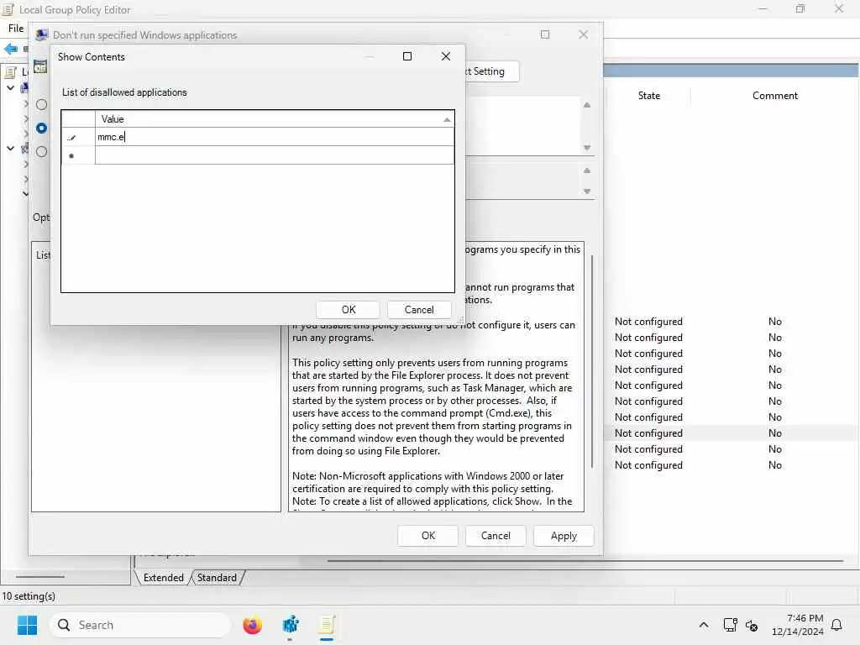Click the List of disallowed applications label
The width and height of the screenshot is (860, 645).
(x=124, y=92)
